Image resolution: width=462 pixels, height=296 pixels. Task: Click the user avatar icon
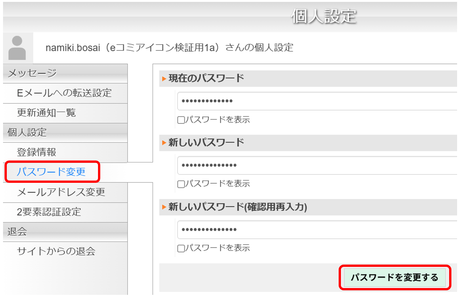click(17, 48)
